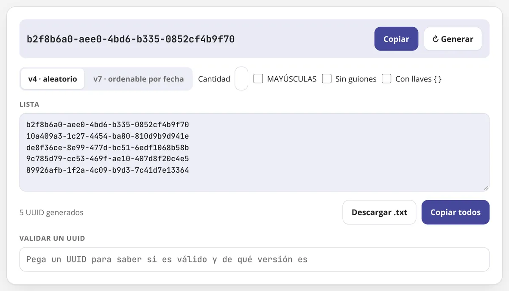Toggle the Sin guiones checkbox
Image resolution: width=509 pixels, height=291 pixels.
point(327,78)
